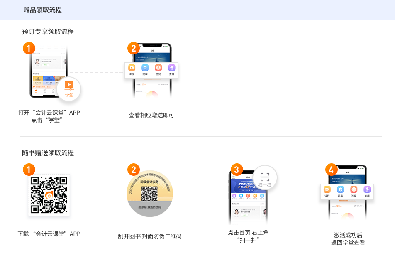Click the 扫一扫 scan icon
The image size is (395, 263).
point(265,177)
